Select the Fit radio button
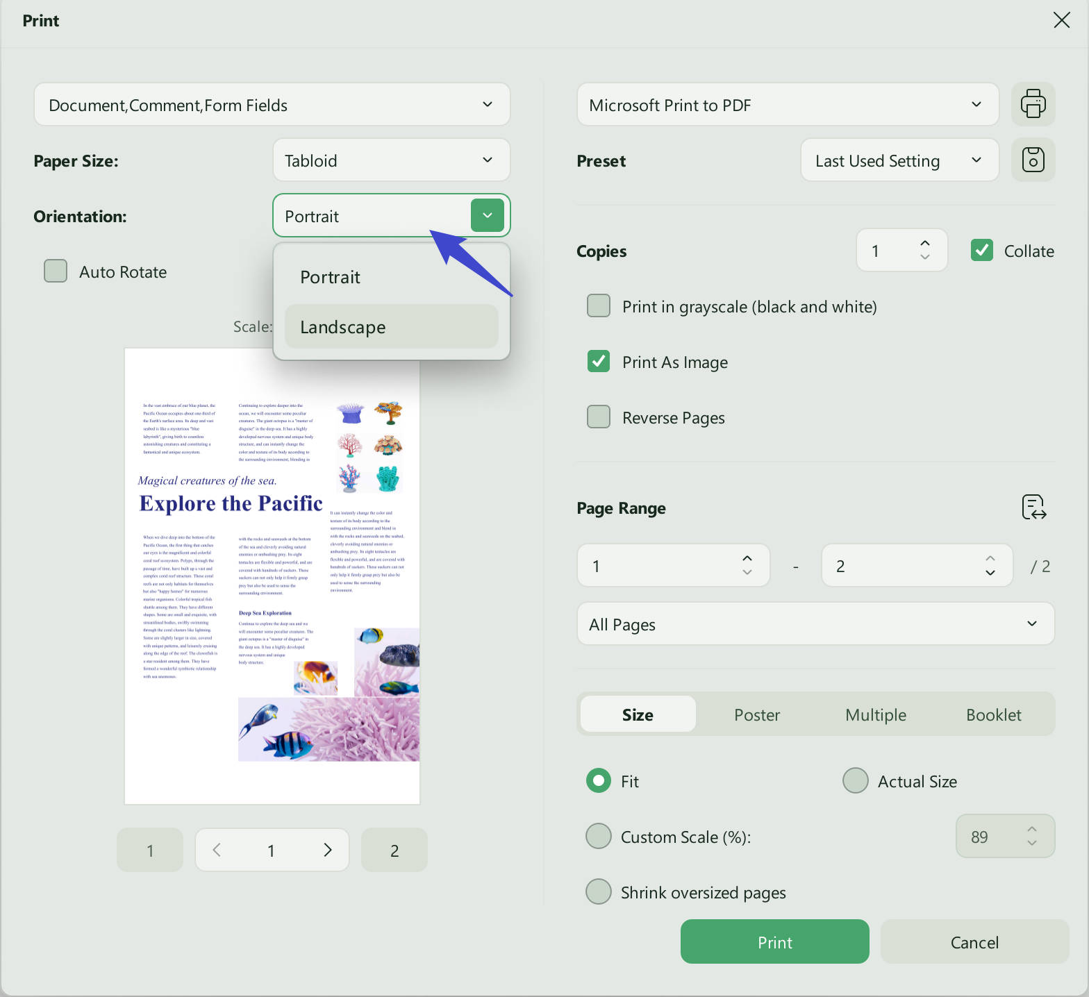The height and width of the screenshot is (997, 1089). (x=599, y=780)
